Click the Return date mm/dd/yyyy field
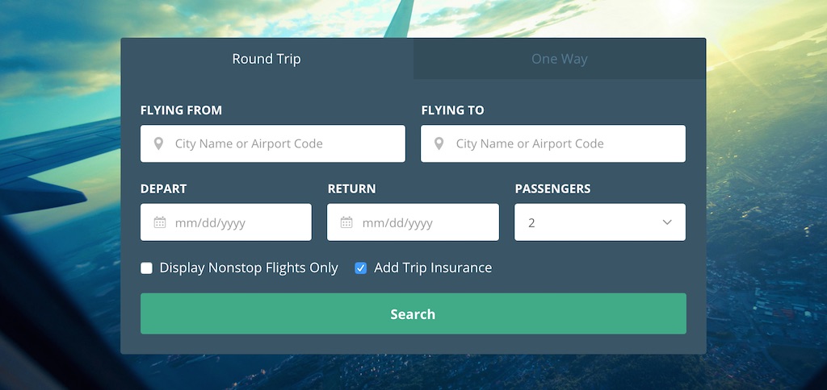The image size is (827, 390). [413, 222]
